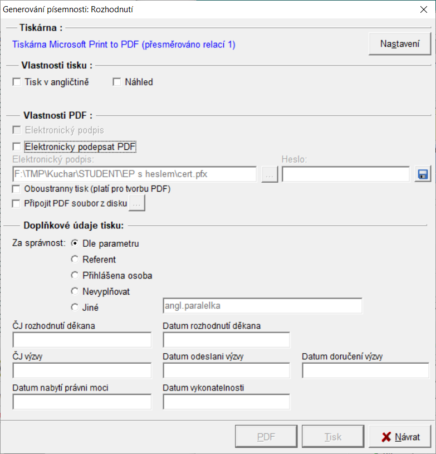Screen dimensions: 436x454
Task: Click the Microsoft Print to PDF printer link
Action: pyautogui.click(x=124, y=45)
